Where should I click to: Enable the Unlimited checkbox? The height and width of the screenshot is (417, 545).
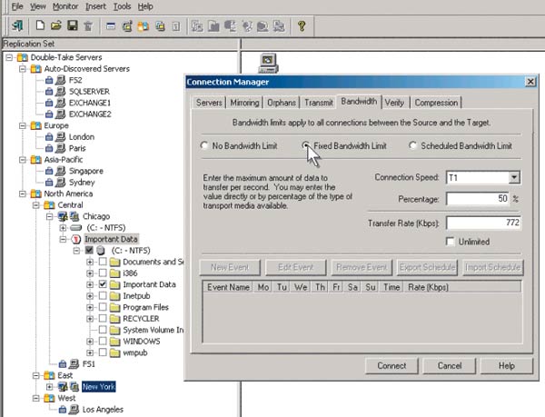451,242
